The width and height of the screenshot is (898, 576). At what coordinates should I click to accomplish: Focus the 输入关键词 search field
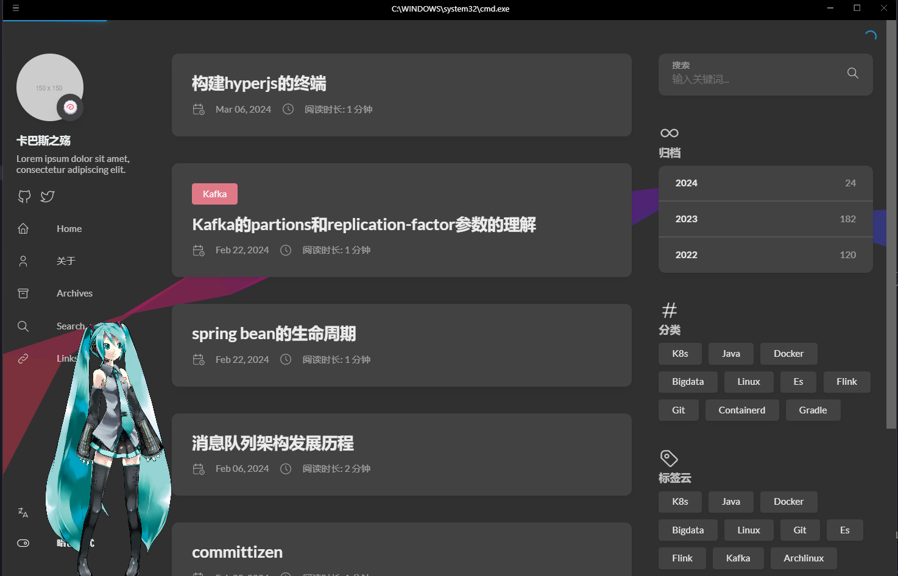coord(755,79)
